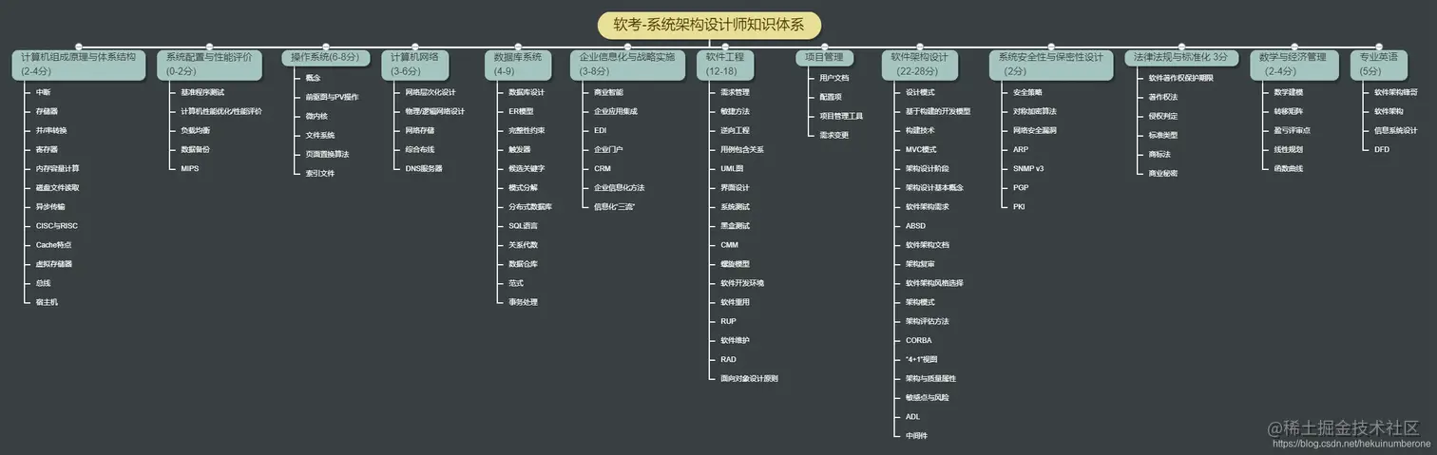Click the RUP leaf item

click(x=728, y=321)
